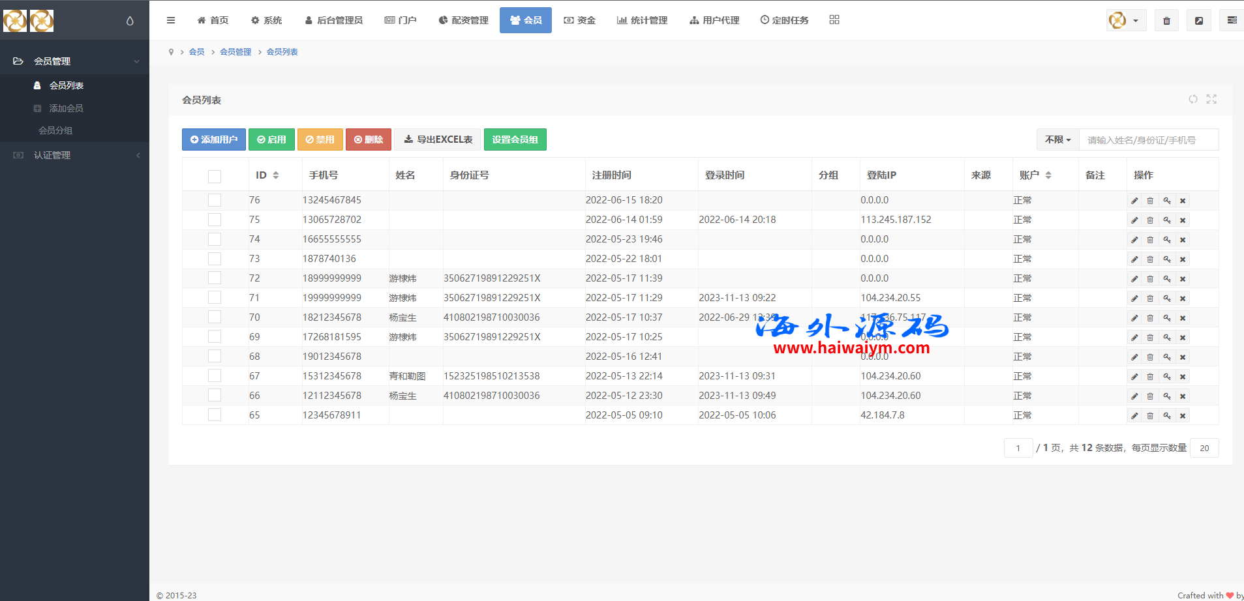This screenshot has height=601, width=1244.
Task: Tick the checkbox for member ID 72
Action: coord(215,278)
